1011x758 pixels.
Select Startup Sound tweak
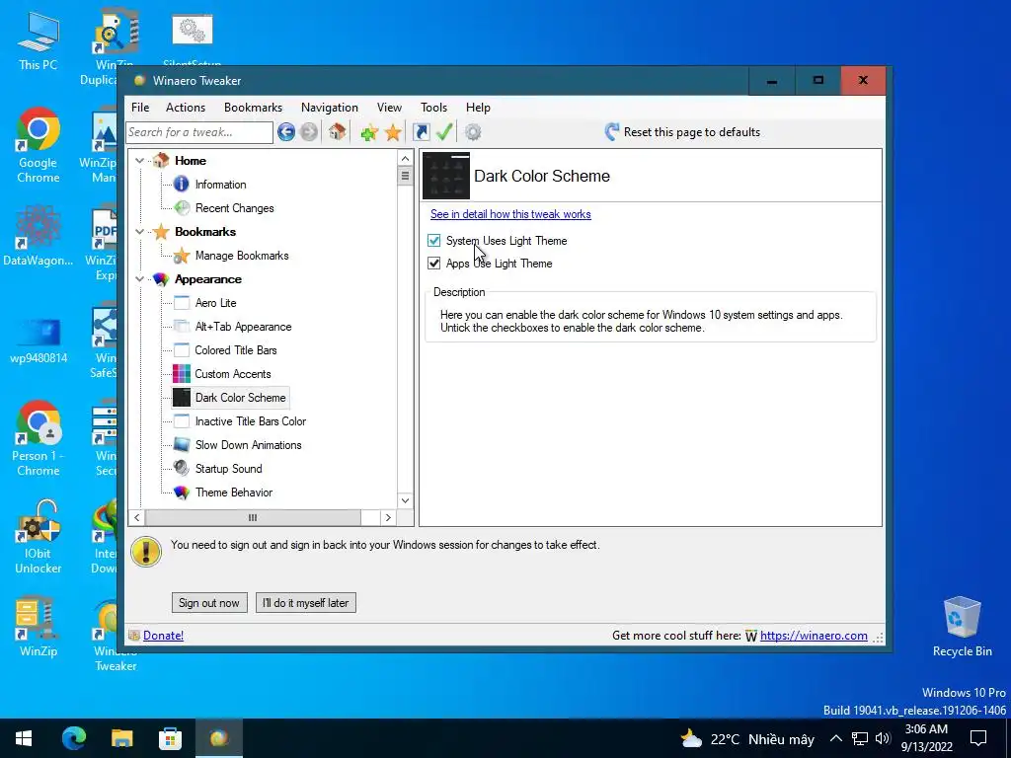[228, 469]
